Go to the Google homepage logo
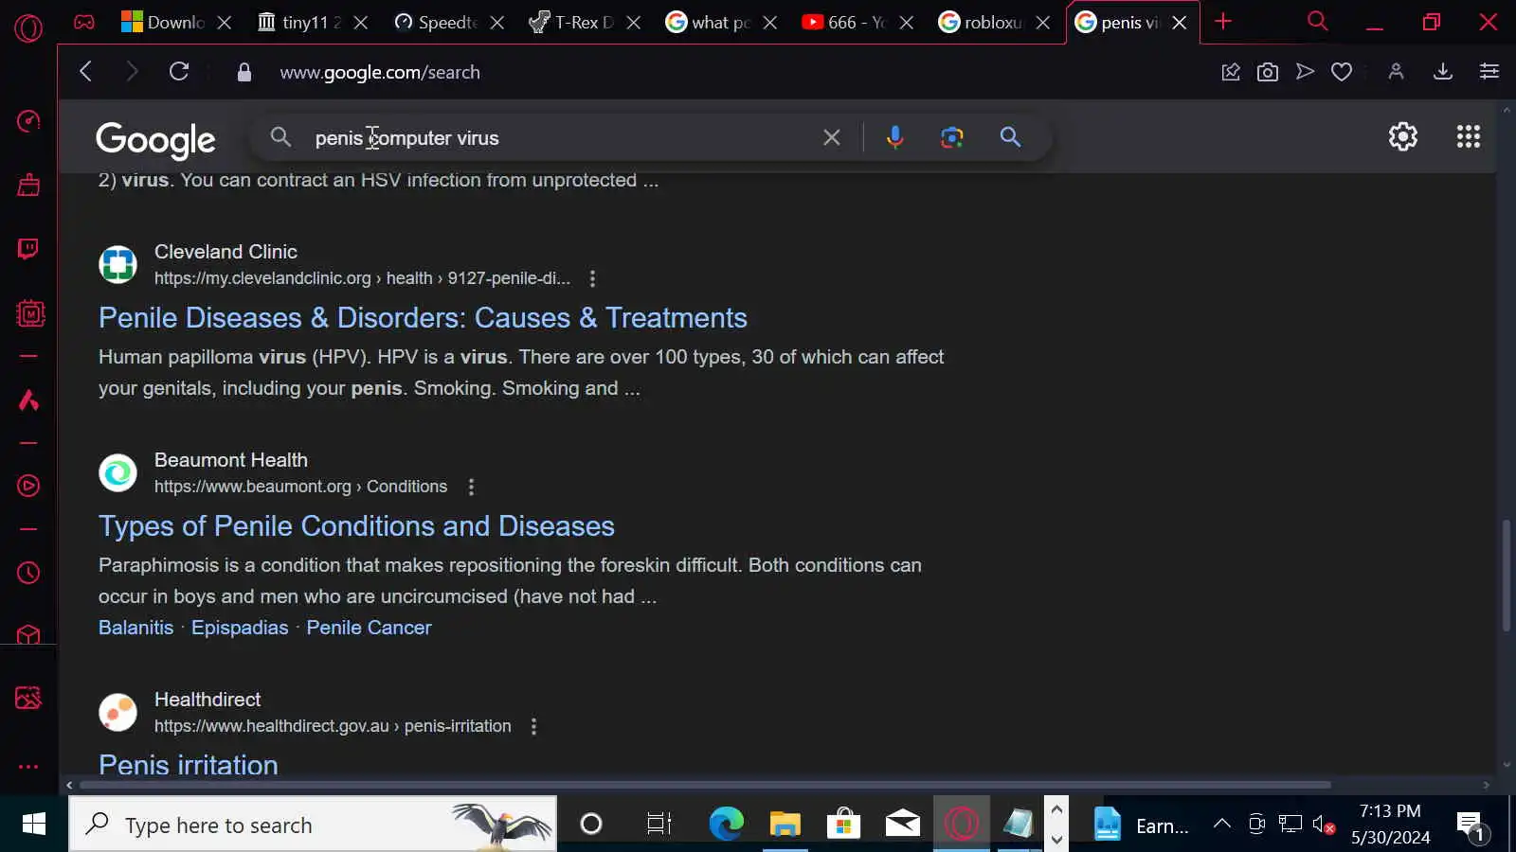 pos(156,140)
